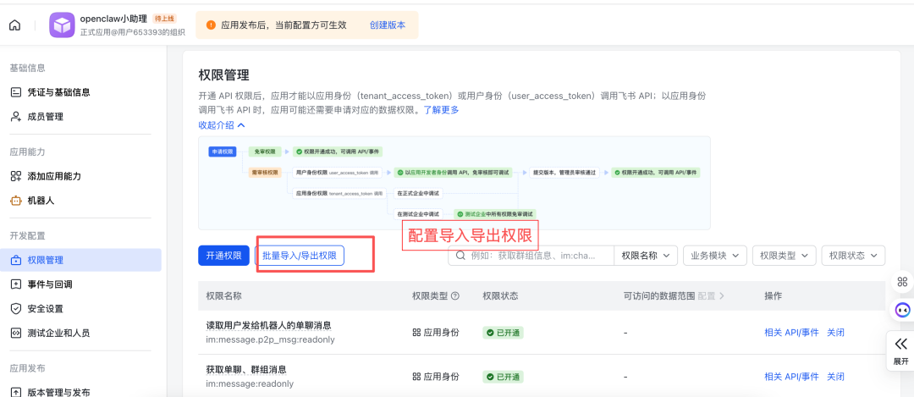The image size is (914, 397).
Task: Click help icon next to 权限类型 header
Action: pyautogui.click(x=455, y=296)
